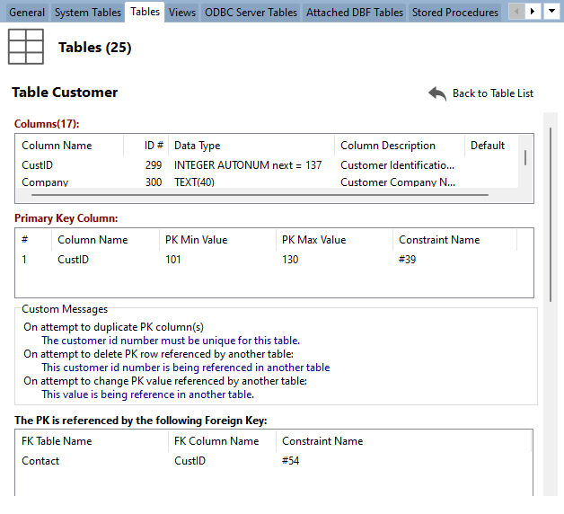Click the back arrow icon
Image resolution: width=564 pixels, height=514 pixels.
[437, 93]
